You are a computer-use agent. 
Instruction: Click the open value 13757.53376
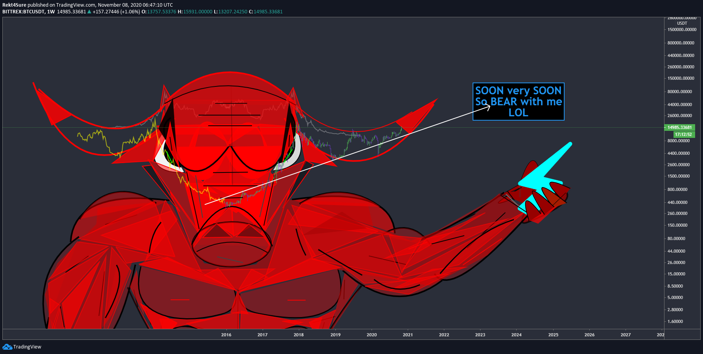[162, 11]
